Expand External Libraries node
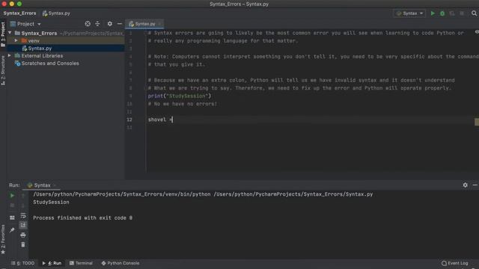 click(x=10, y=56)
